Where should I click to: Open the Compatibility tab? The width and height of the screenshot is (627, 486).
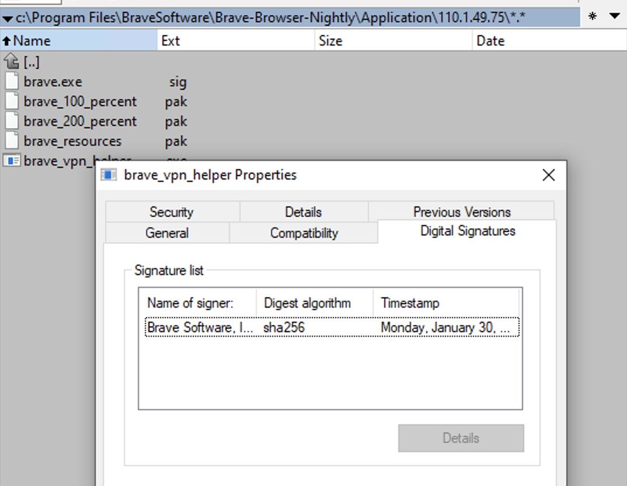[x=304, y=233]
